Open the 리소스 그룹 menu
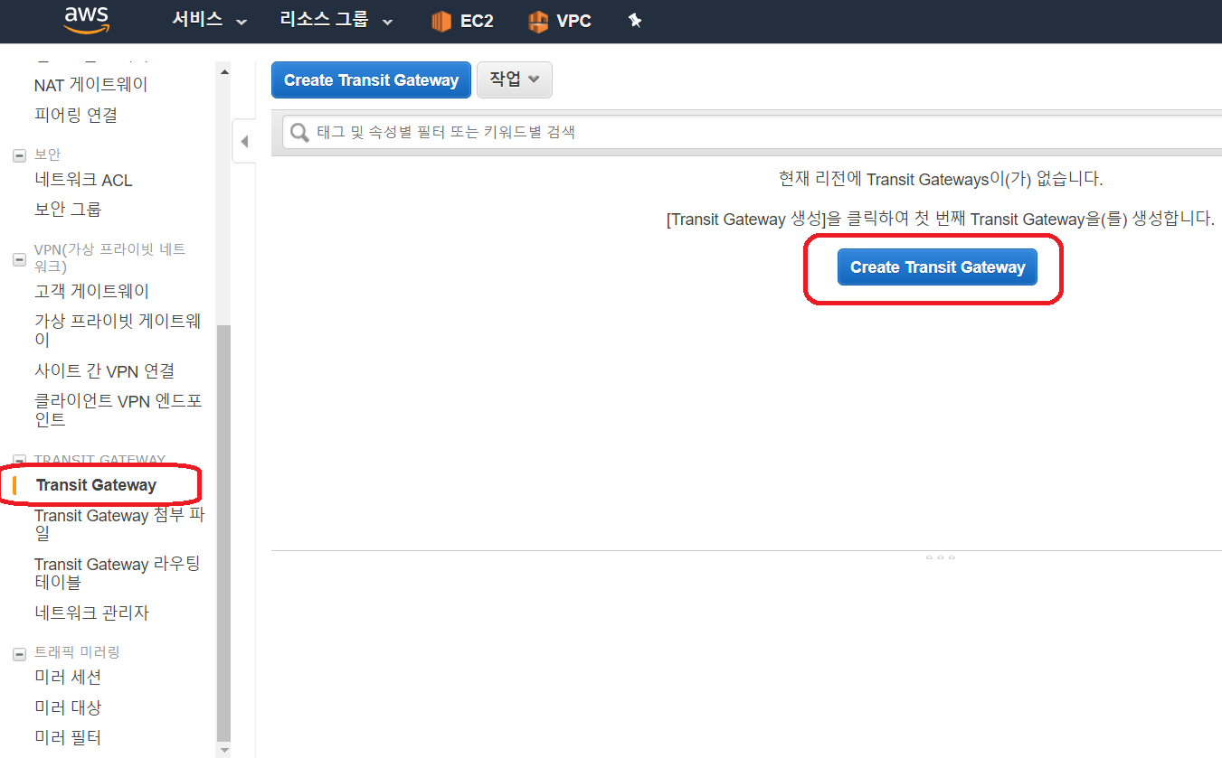1222x758 pixels. click(x=336, y=21)
